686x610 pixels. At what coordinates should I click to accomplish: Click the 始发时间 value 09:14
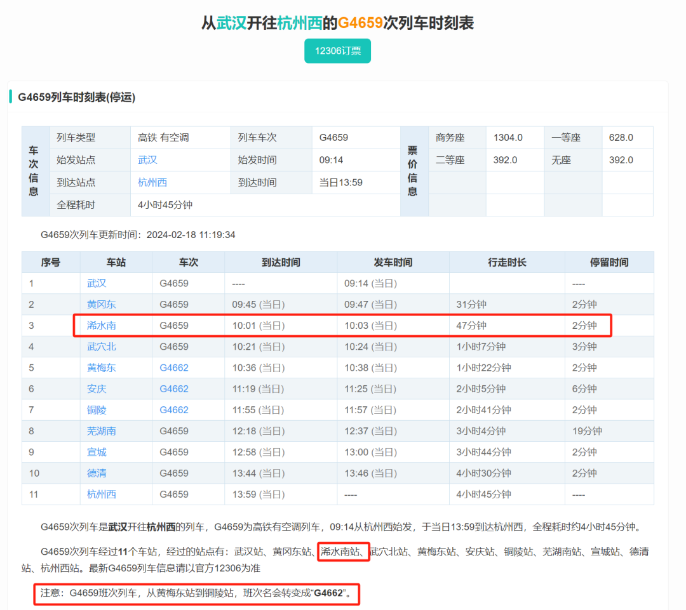coord(331,160)
